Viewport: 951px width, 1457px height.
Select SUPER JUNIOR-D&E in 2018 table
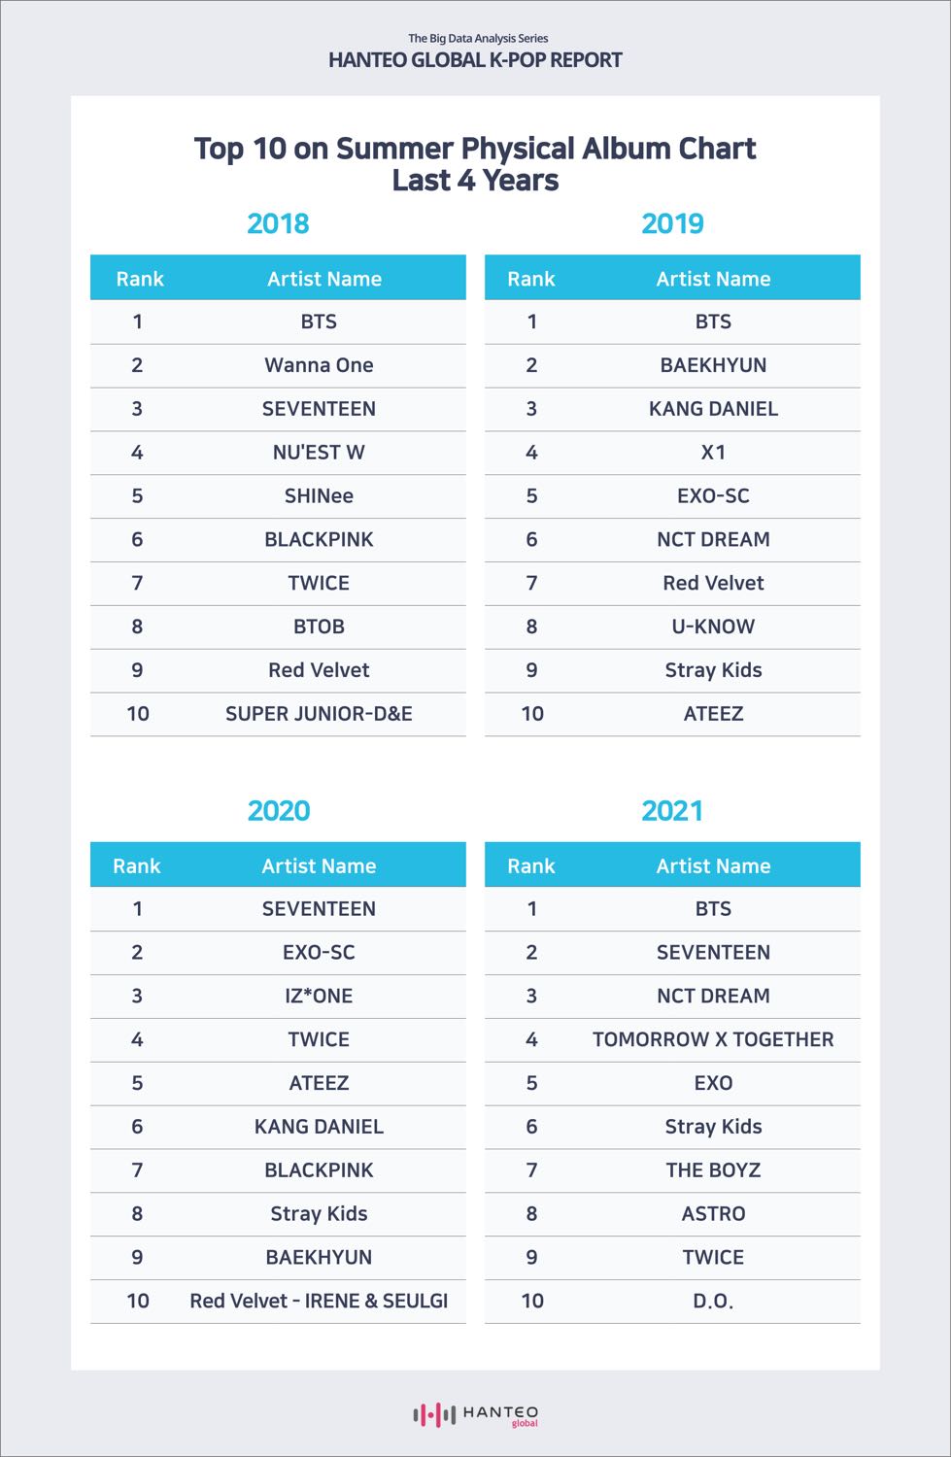click(319, 714)
